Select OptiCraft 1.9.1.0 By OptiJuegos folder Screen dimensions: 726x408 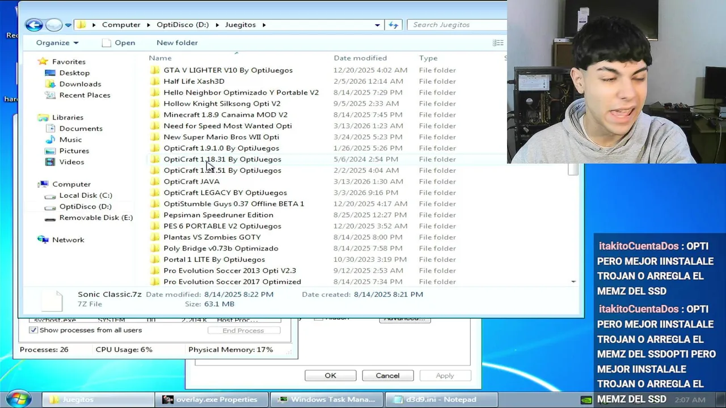click(x=221, y=148)
